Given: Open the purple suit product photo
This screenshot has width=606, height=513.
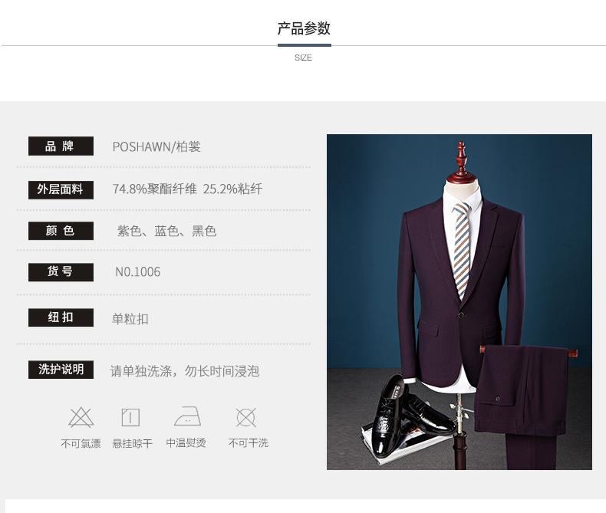Looking at the screenshot, I should [459, 302].
